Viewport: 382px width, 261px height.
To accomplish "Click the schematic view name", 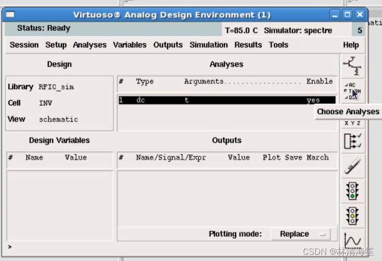I will click(x=58, y=119).
